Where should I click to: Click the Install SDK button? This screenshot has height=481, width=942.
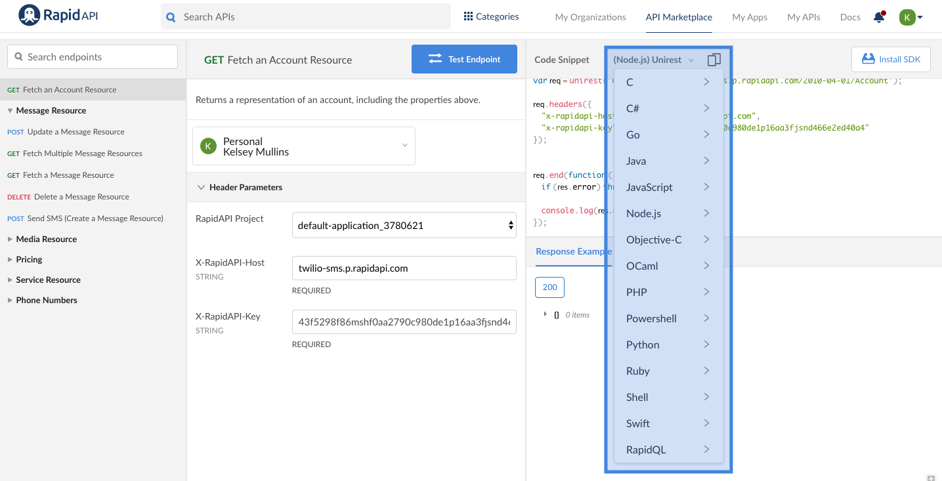(891, 59)
